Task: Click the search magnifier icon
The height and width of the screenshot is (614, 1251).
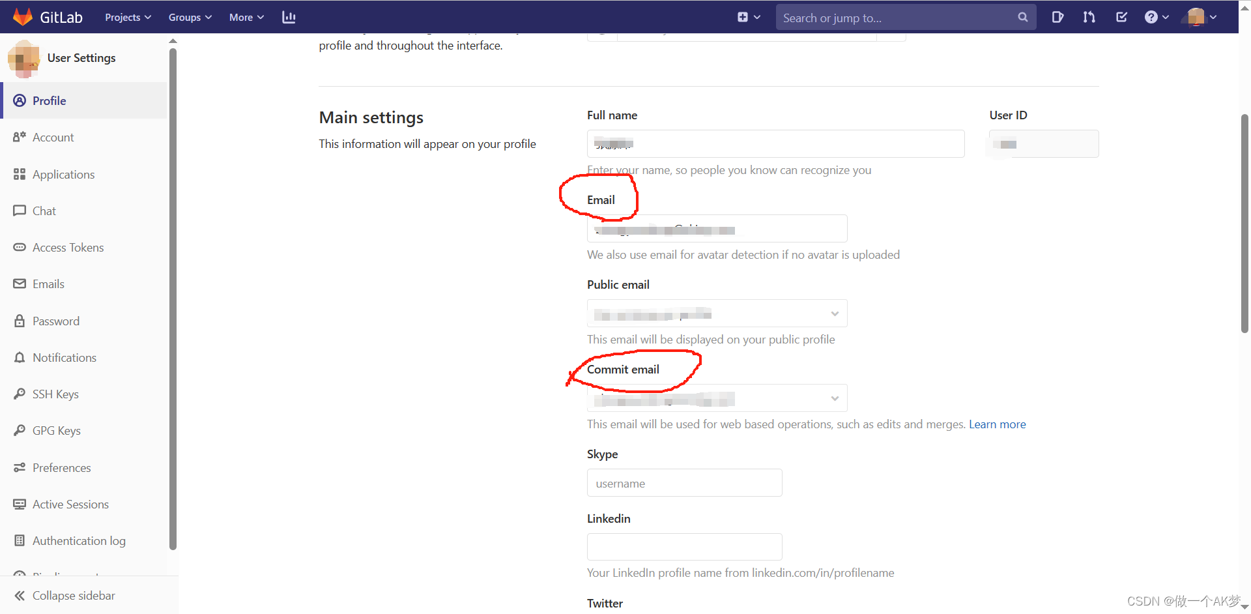Action: click(1022, 17)
